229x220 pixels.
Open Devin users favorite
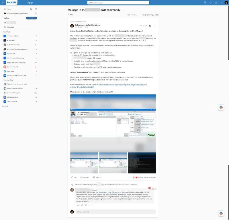[20, 71]
